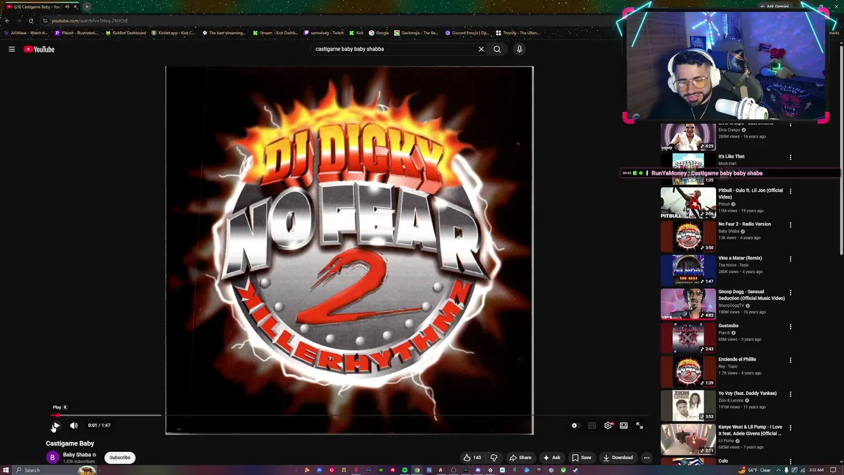Open the taskbar weather showing 66°F Clear
The image size is (844, 475).
pyautogui.click(x=755, y=470)
